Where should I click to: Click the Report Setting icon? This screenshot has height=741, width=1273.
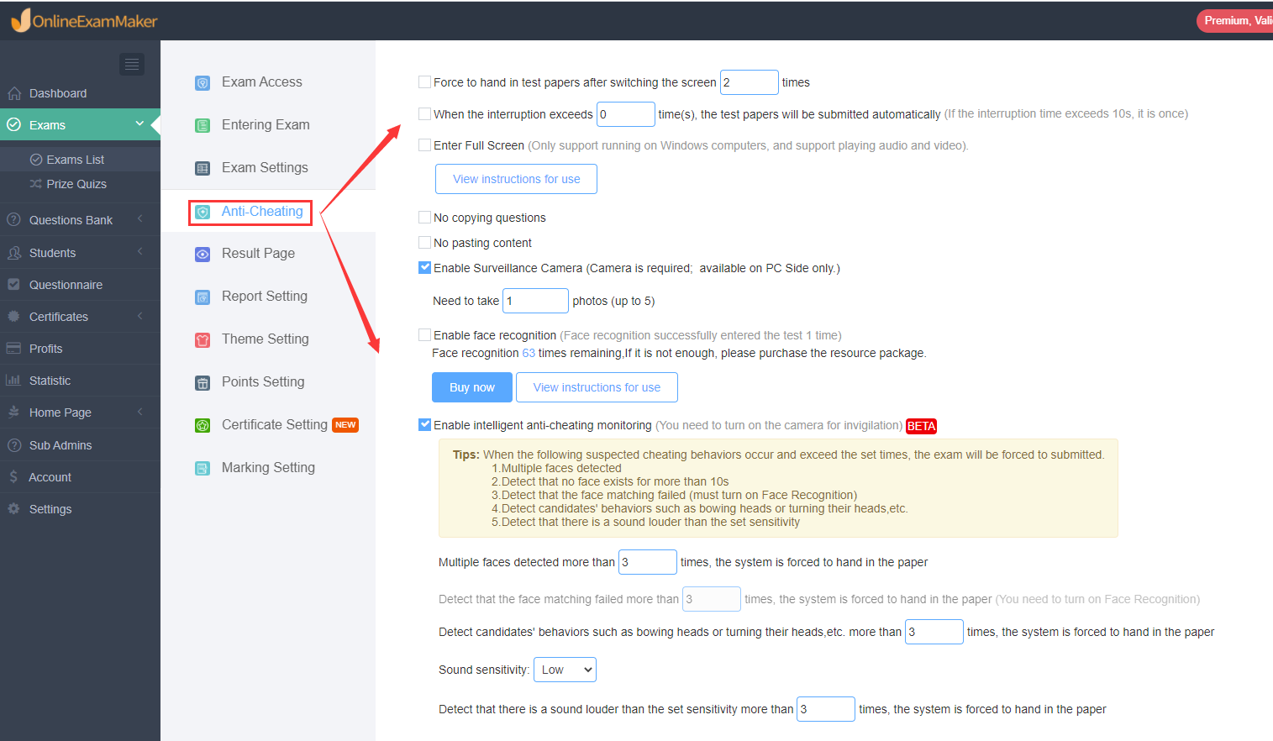[x=203, y=297]
